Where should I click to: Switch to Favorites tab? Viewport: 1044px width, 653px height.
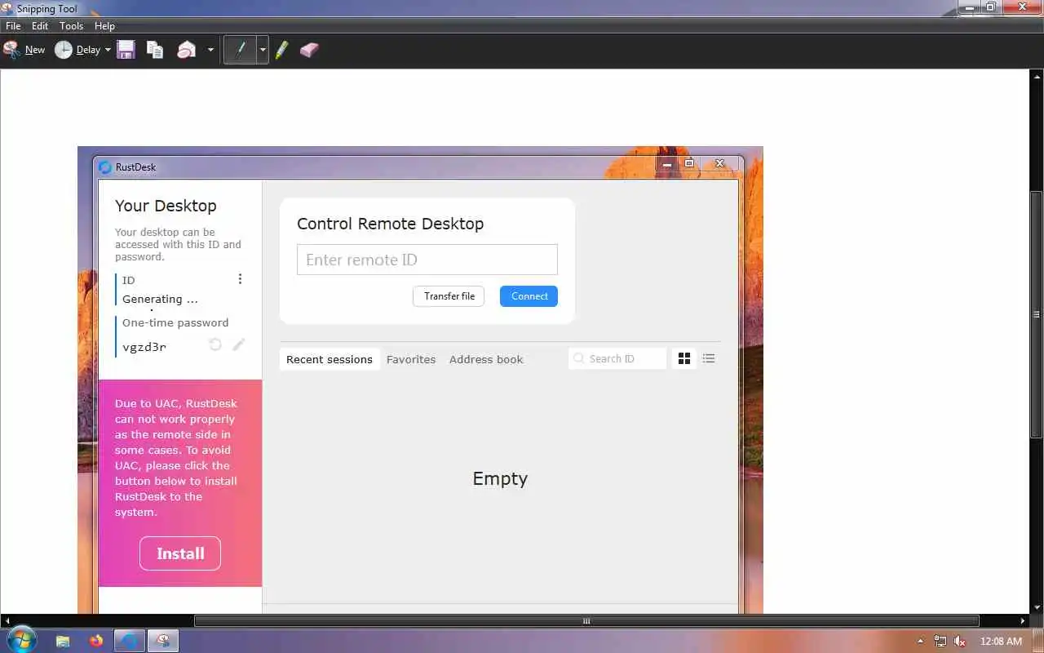point(411,359)
